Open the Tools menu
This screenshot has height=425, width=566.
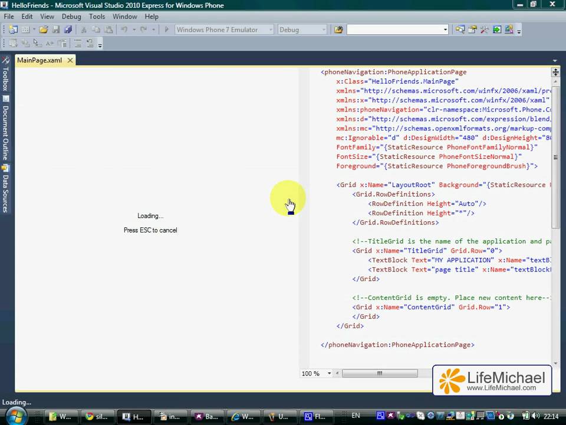(97, 17)
